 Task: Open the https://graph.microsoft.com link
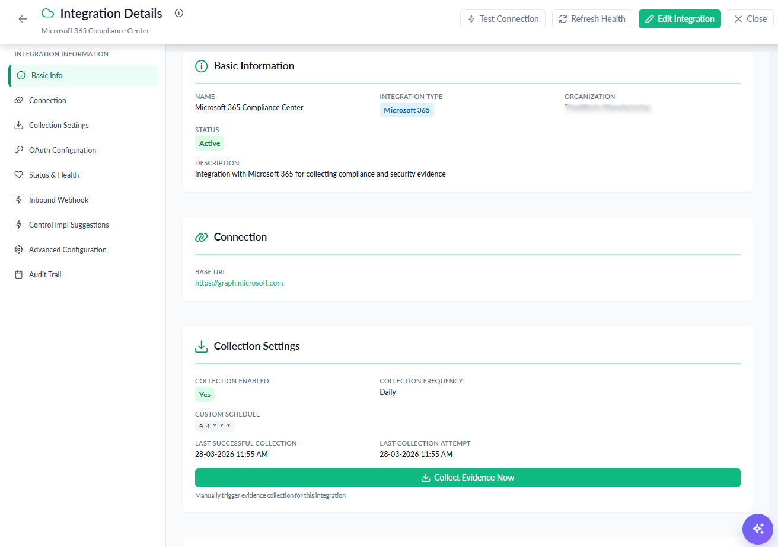tap(239, 283)
